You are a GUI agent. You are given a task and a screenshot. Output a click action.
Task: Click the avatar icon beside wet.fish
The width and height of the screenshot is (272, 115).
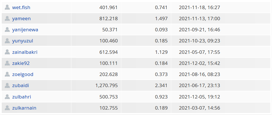point(7,7)
